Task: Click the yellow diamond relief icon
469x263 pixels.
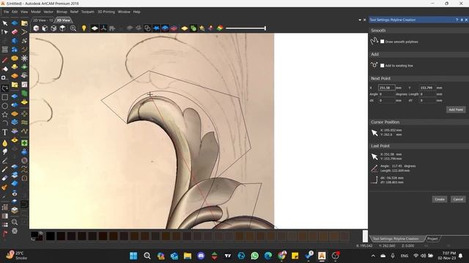Action: [184, 28]
